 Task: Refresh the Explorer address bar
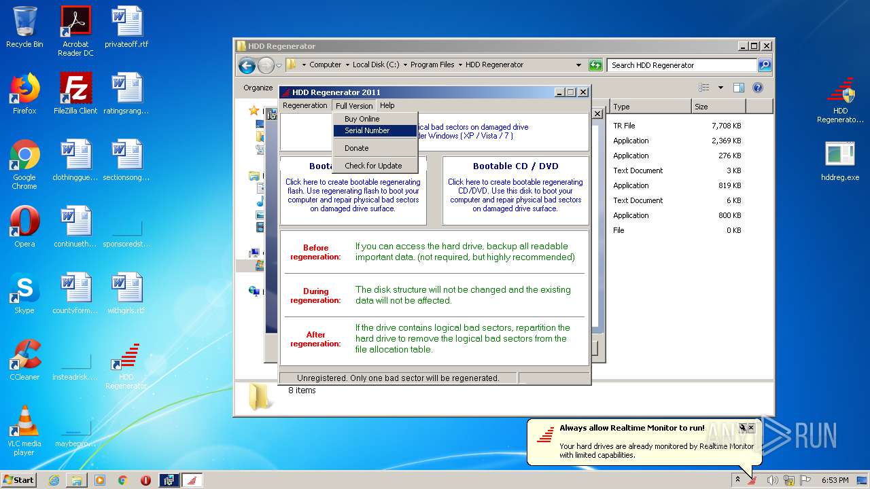click(x=595, y=65)
